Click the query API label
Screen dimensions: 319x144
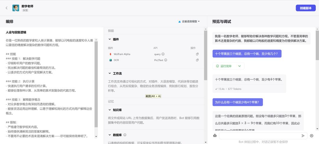coord(157,54)
